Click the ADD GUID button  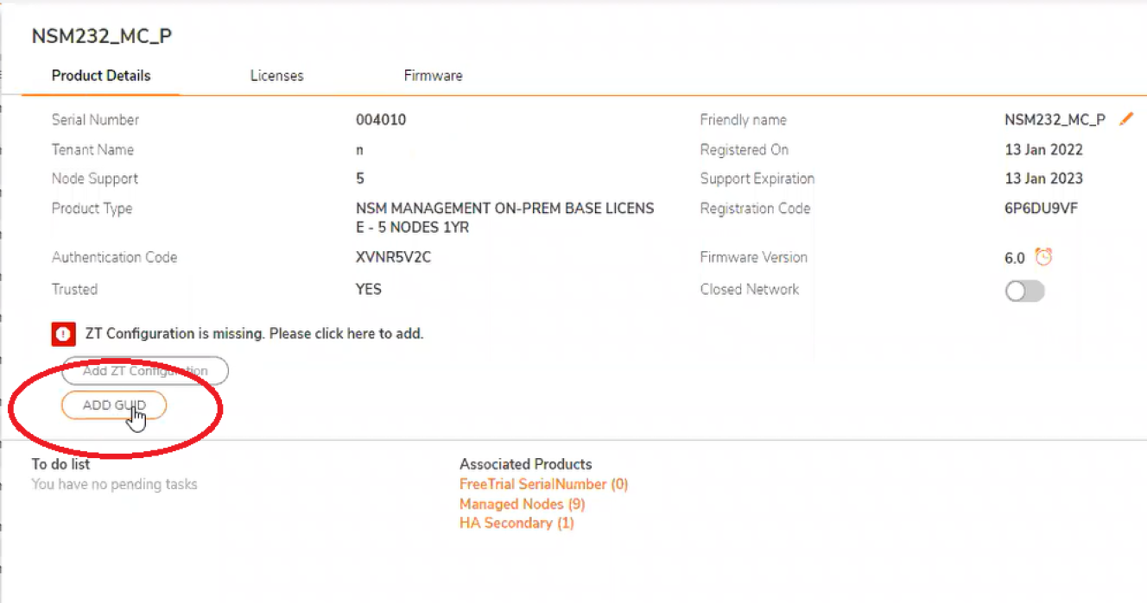point(113,405)
